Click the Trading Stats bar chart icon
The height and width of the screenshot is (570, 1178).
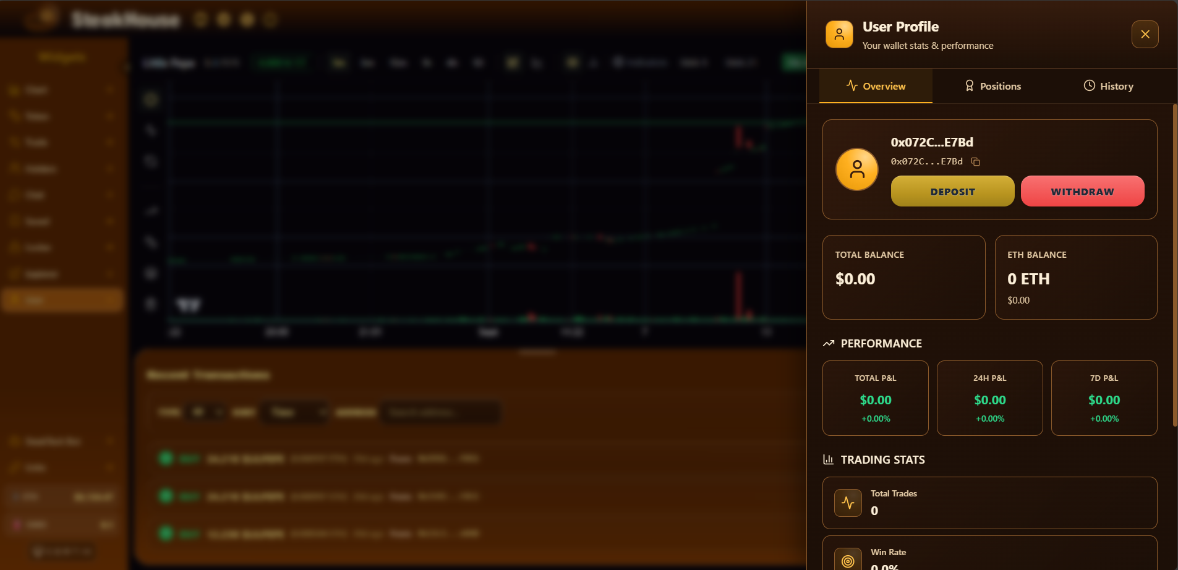click(x=829, y=459)
